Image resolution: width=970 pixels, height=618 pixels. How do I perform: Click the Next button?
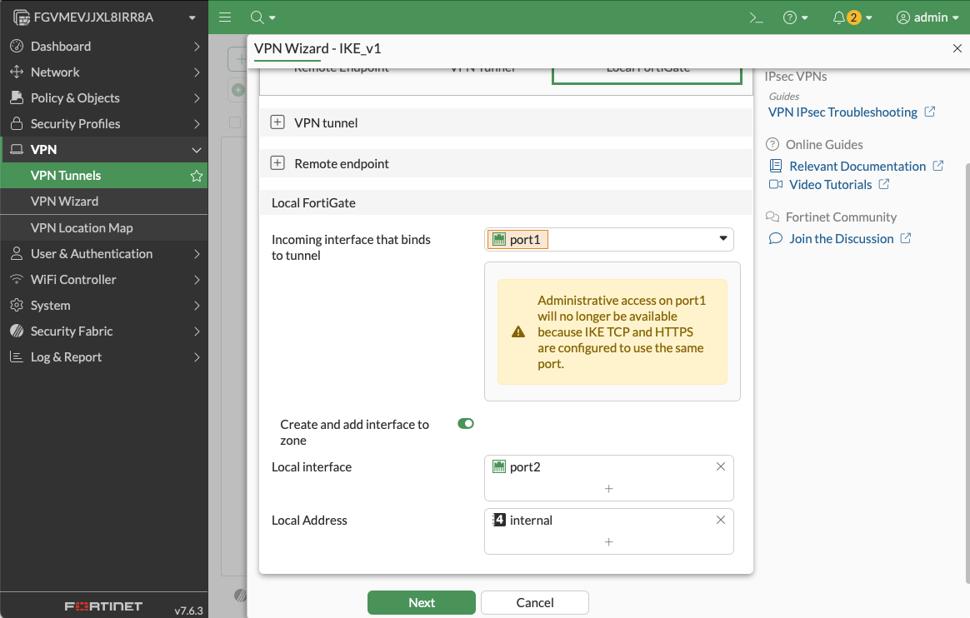click(x=422, y=602)
